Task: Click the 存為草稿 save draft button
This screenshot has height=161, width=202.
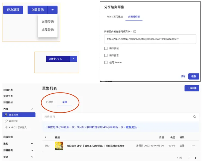Action: click(13, 10)
